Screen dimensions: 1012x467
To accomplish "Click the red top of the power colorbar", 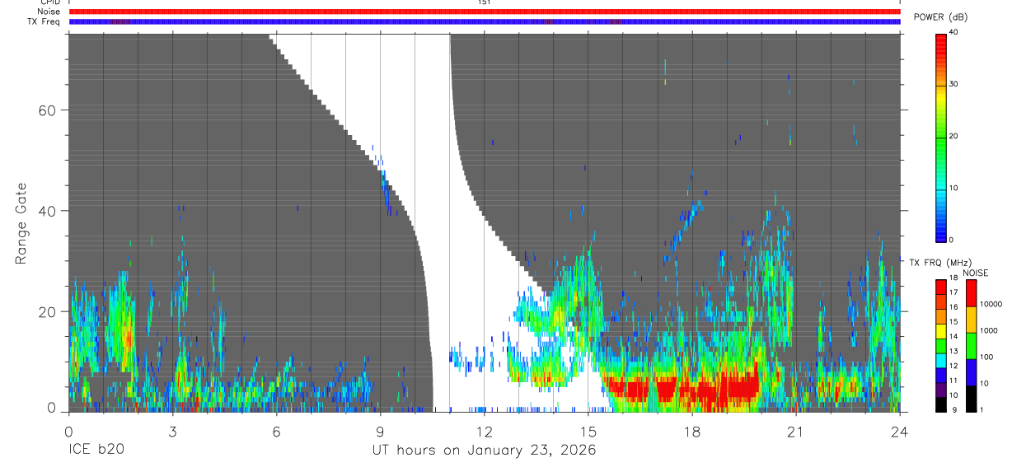I will pos(941,40).
